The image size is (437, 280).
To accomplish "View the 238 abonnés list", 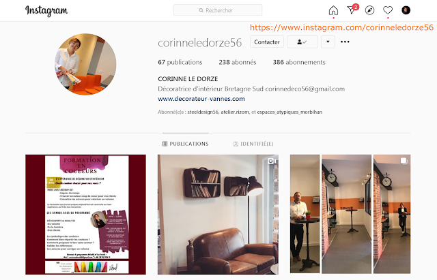I will click(x=238, y=62).
